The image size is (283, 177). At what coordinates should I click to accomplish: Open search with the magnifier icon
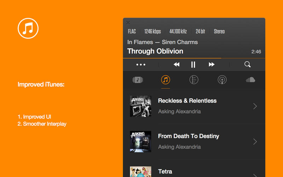(247, 64)
